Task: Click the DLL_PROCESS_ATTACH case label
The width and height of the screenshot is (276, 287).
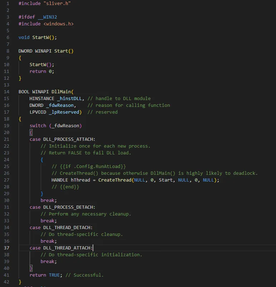Action: 68,139
